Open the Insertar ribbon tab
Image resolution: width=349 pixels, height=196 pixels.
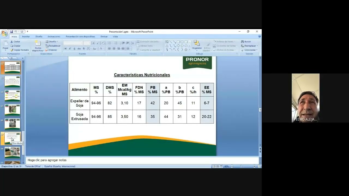[26, 36]
